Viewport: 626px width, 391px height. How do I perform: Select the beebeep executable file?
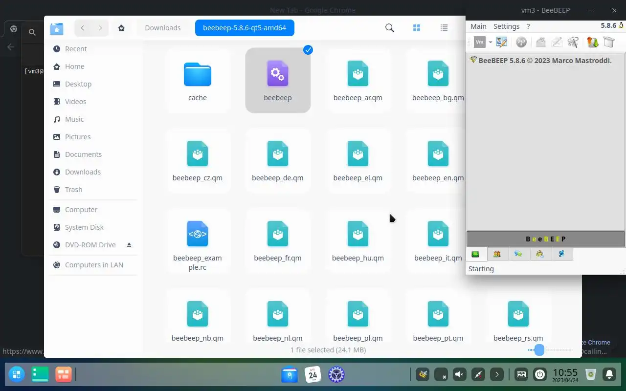[x=278, y=81]
